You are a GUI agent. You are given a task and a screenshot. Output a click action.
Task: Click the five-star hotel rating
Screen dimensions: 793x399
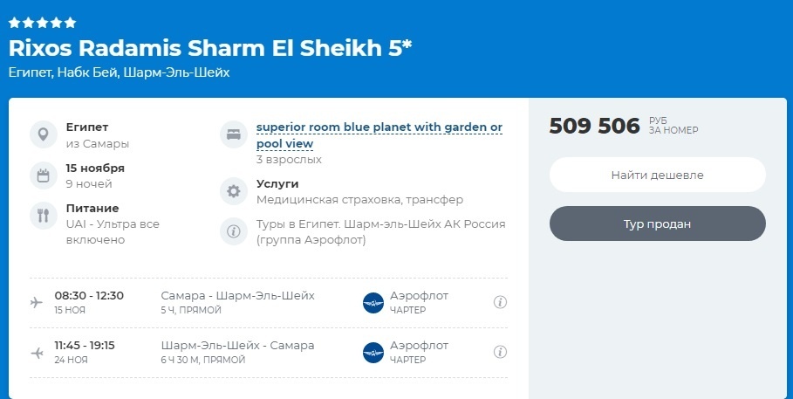click(x=42, y=23)
